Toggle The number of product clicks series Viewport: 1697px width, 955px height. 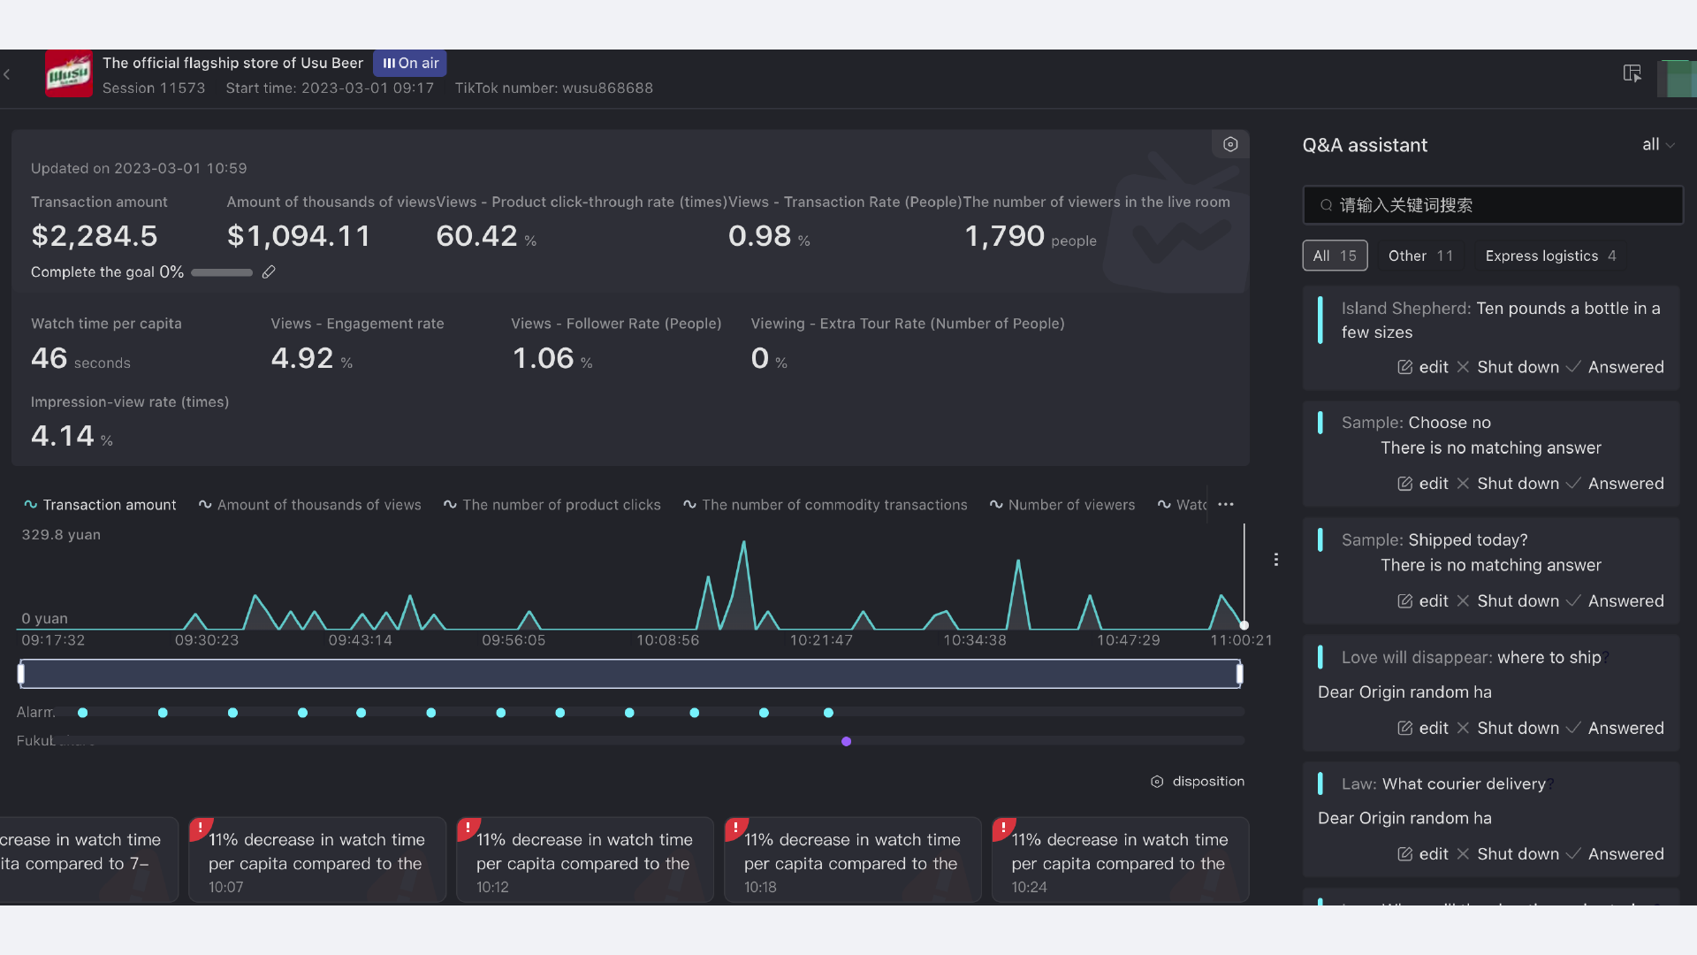[x=552, y=505]
